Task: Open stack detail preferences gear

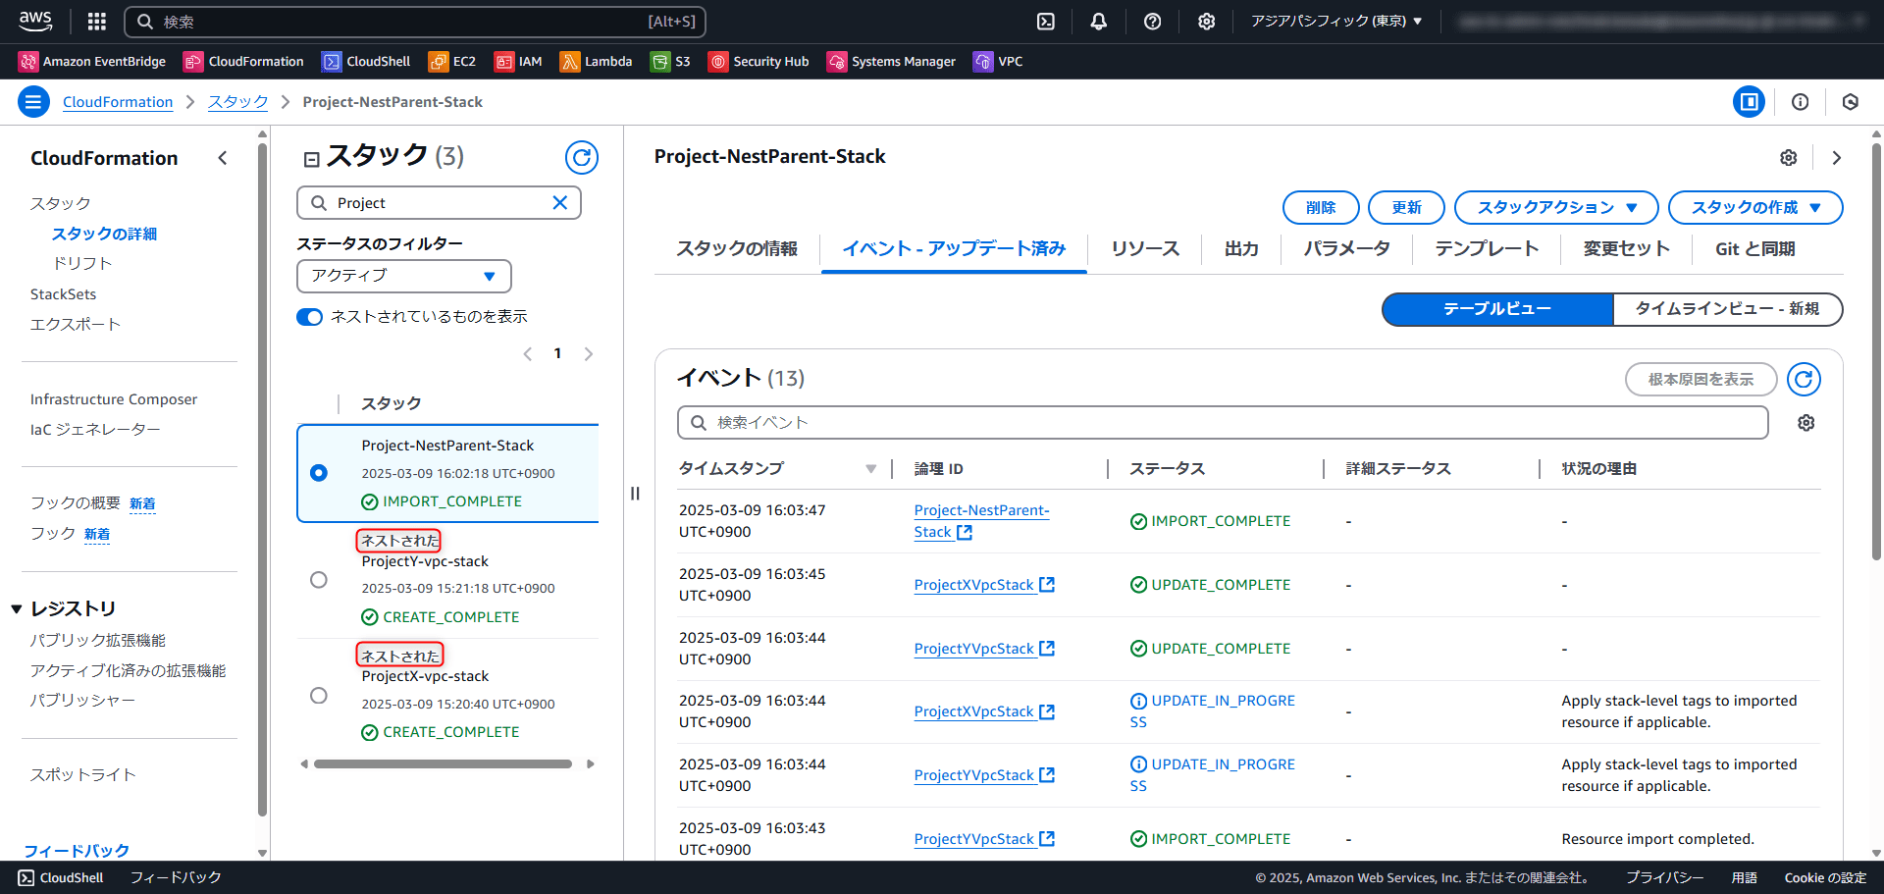Action: coord(1789,157)
